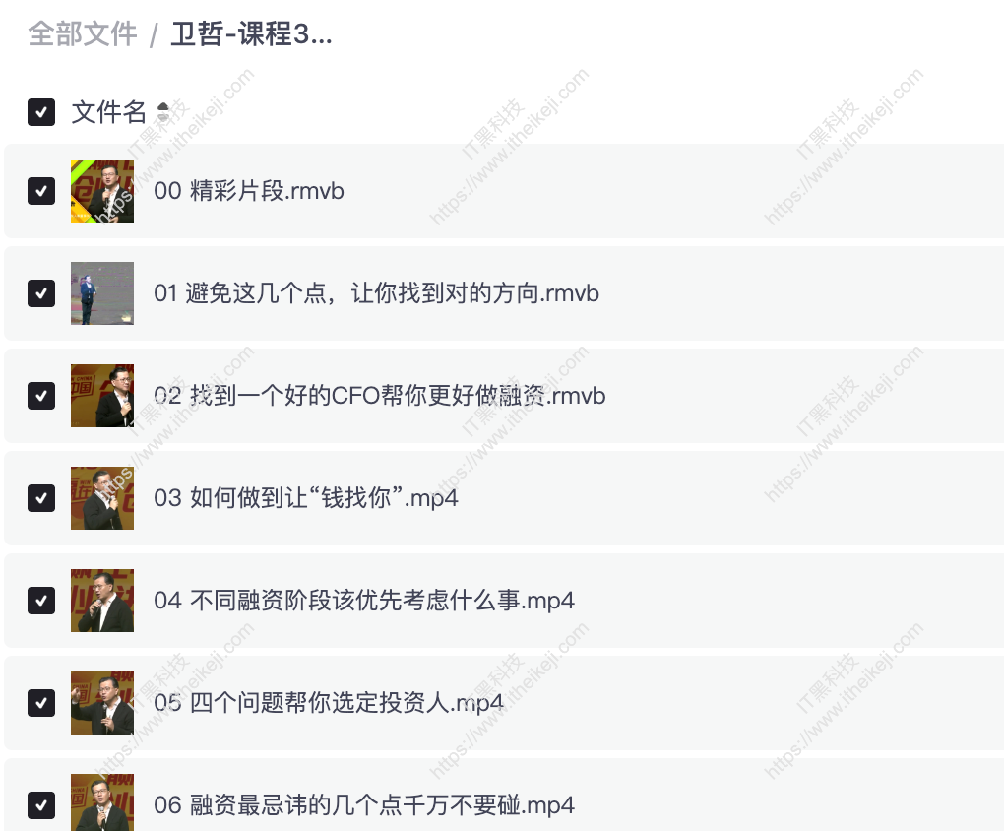Open thumbnail of 04 不同融资阶段 video
Viewport: 1004px width, 831px height.
click(x=102, y=601)
